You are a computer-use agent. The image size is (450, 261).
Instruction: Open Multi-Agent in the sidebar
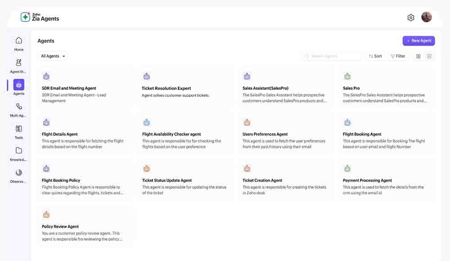[x=18, y=110]
